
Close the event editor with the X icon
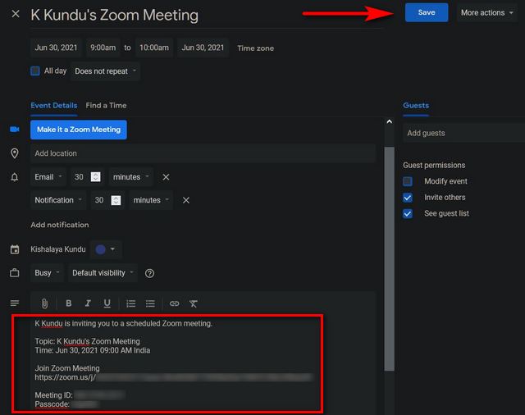pos(16,14)
